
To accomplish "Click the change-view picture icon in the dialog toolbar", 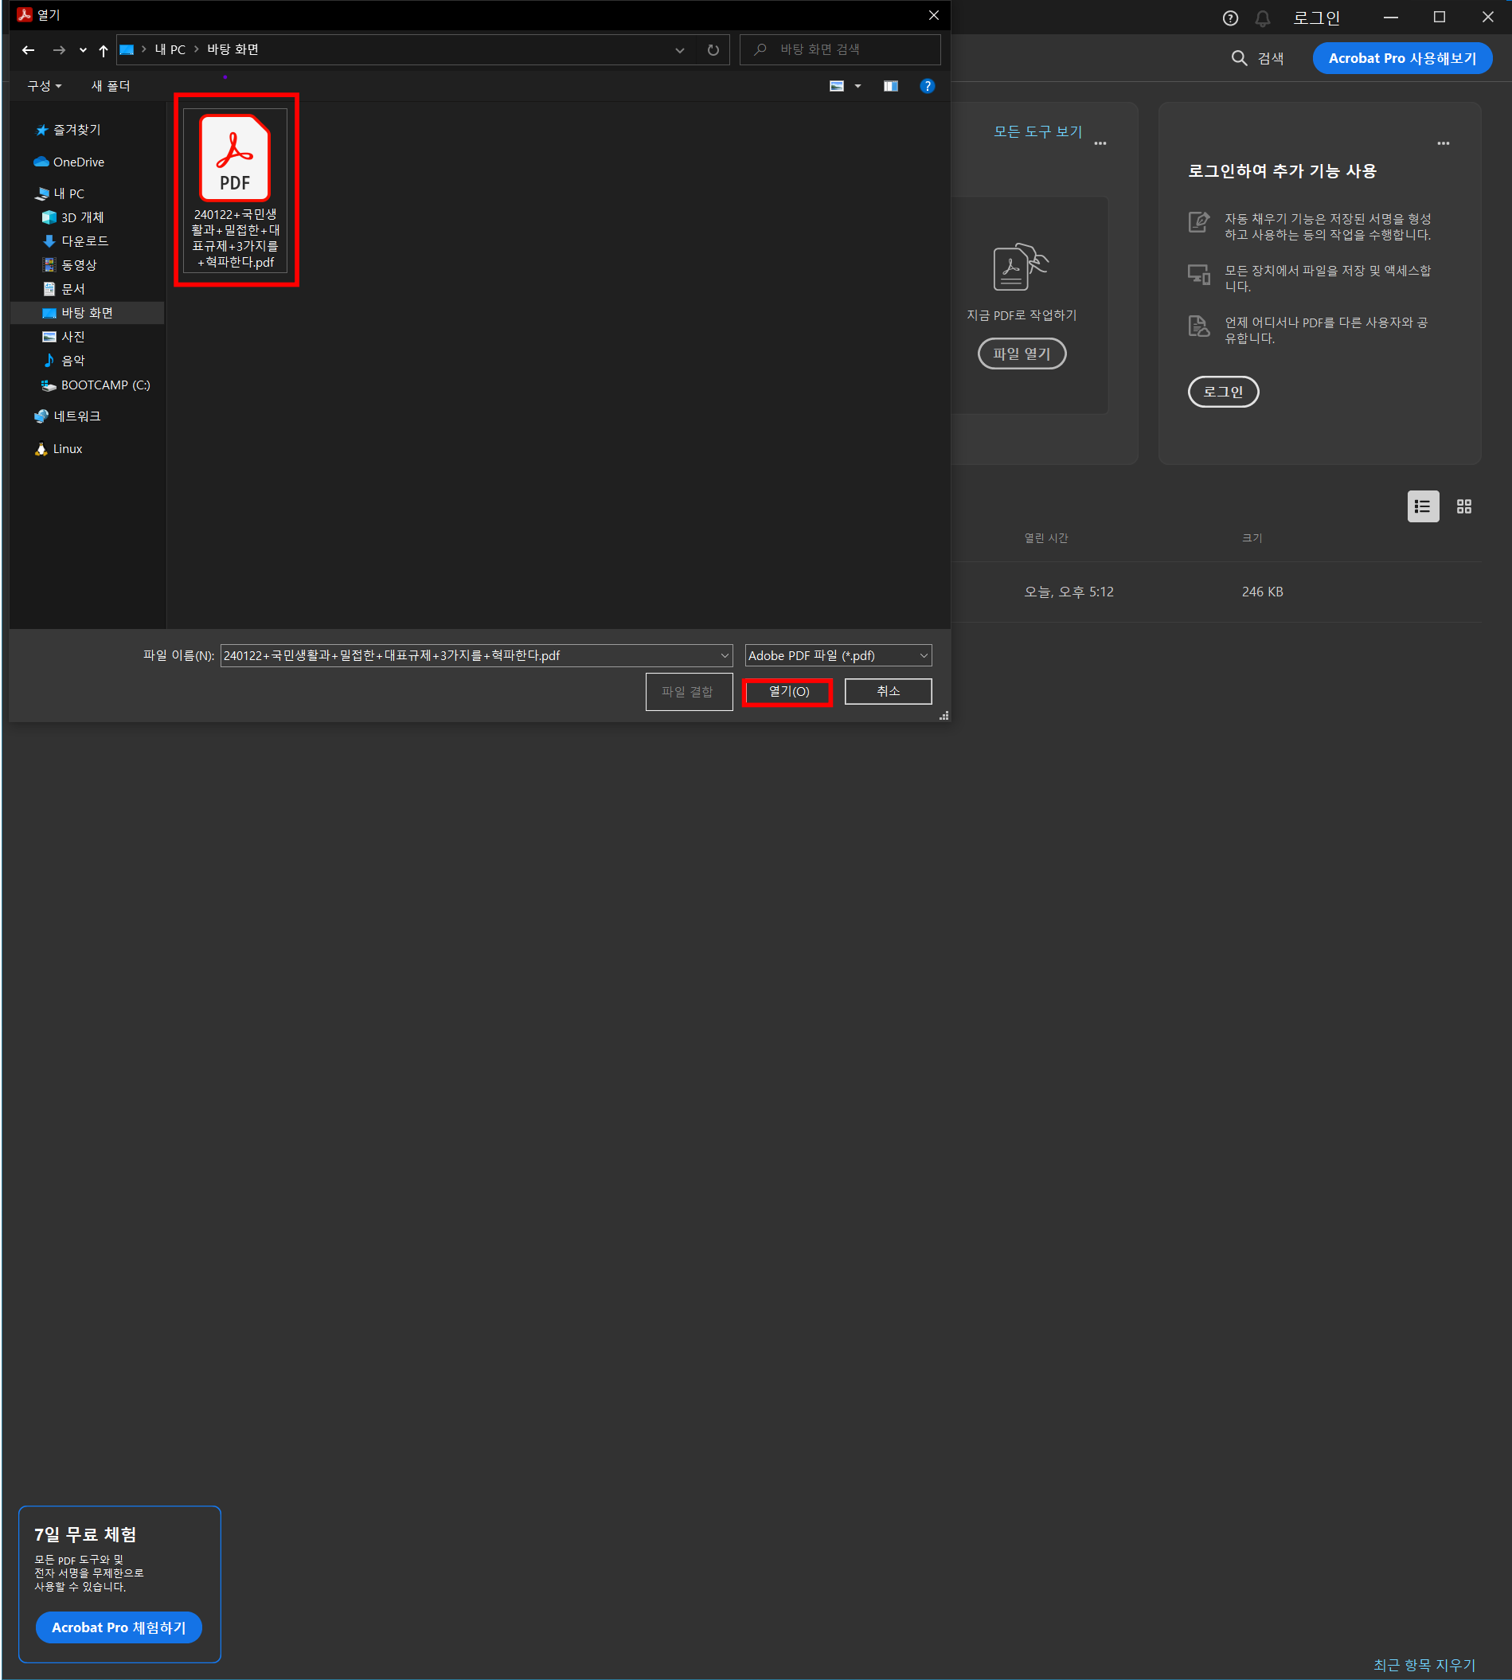I will (838, 85).
